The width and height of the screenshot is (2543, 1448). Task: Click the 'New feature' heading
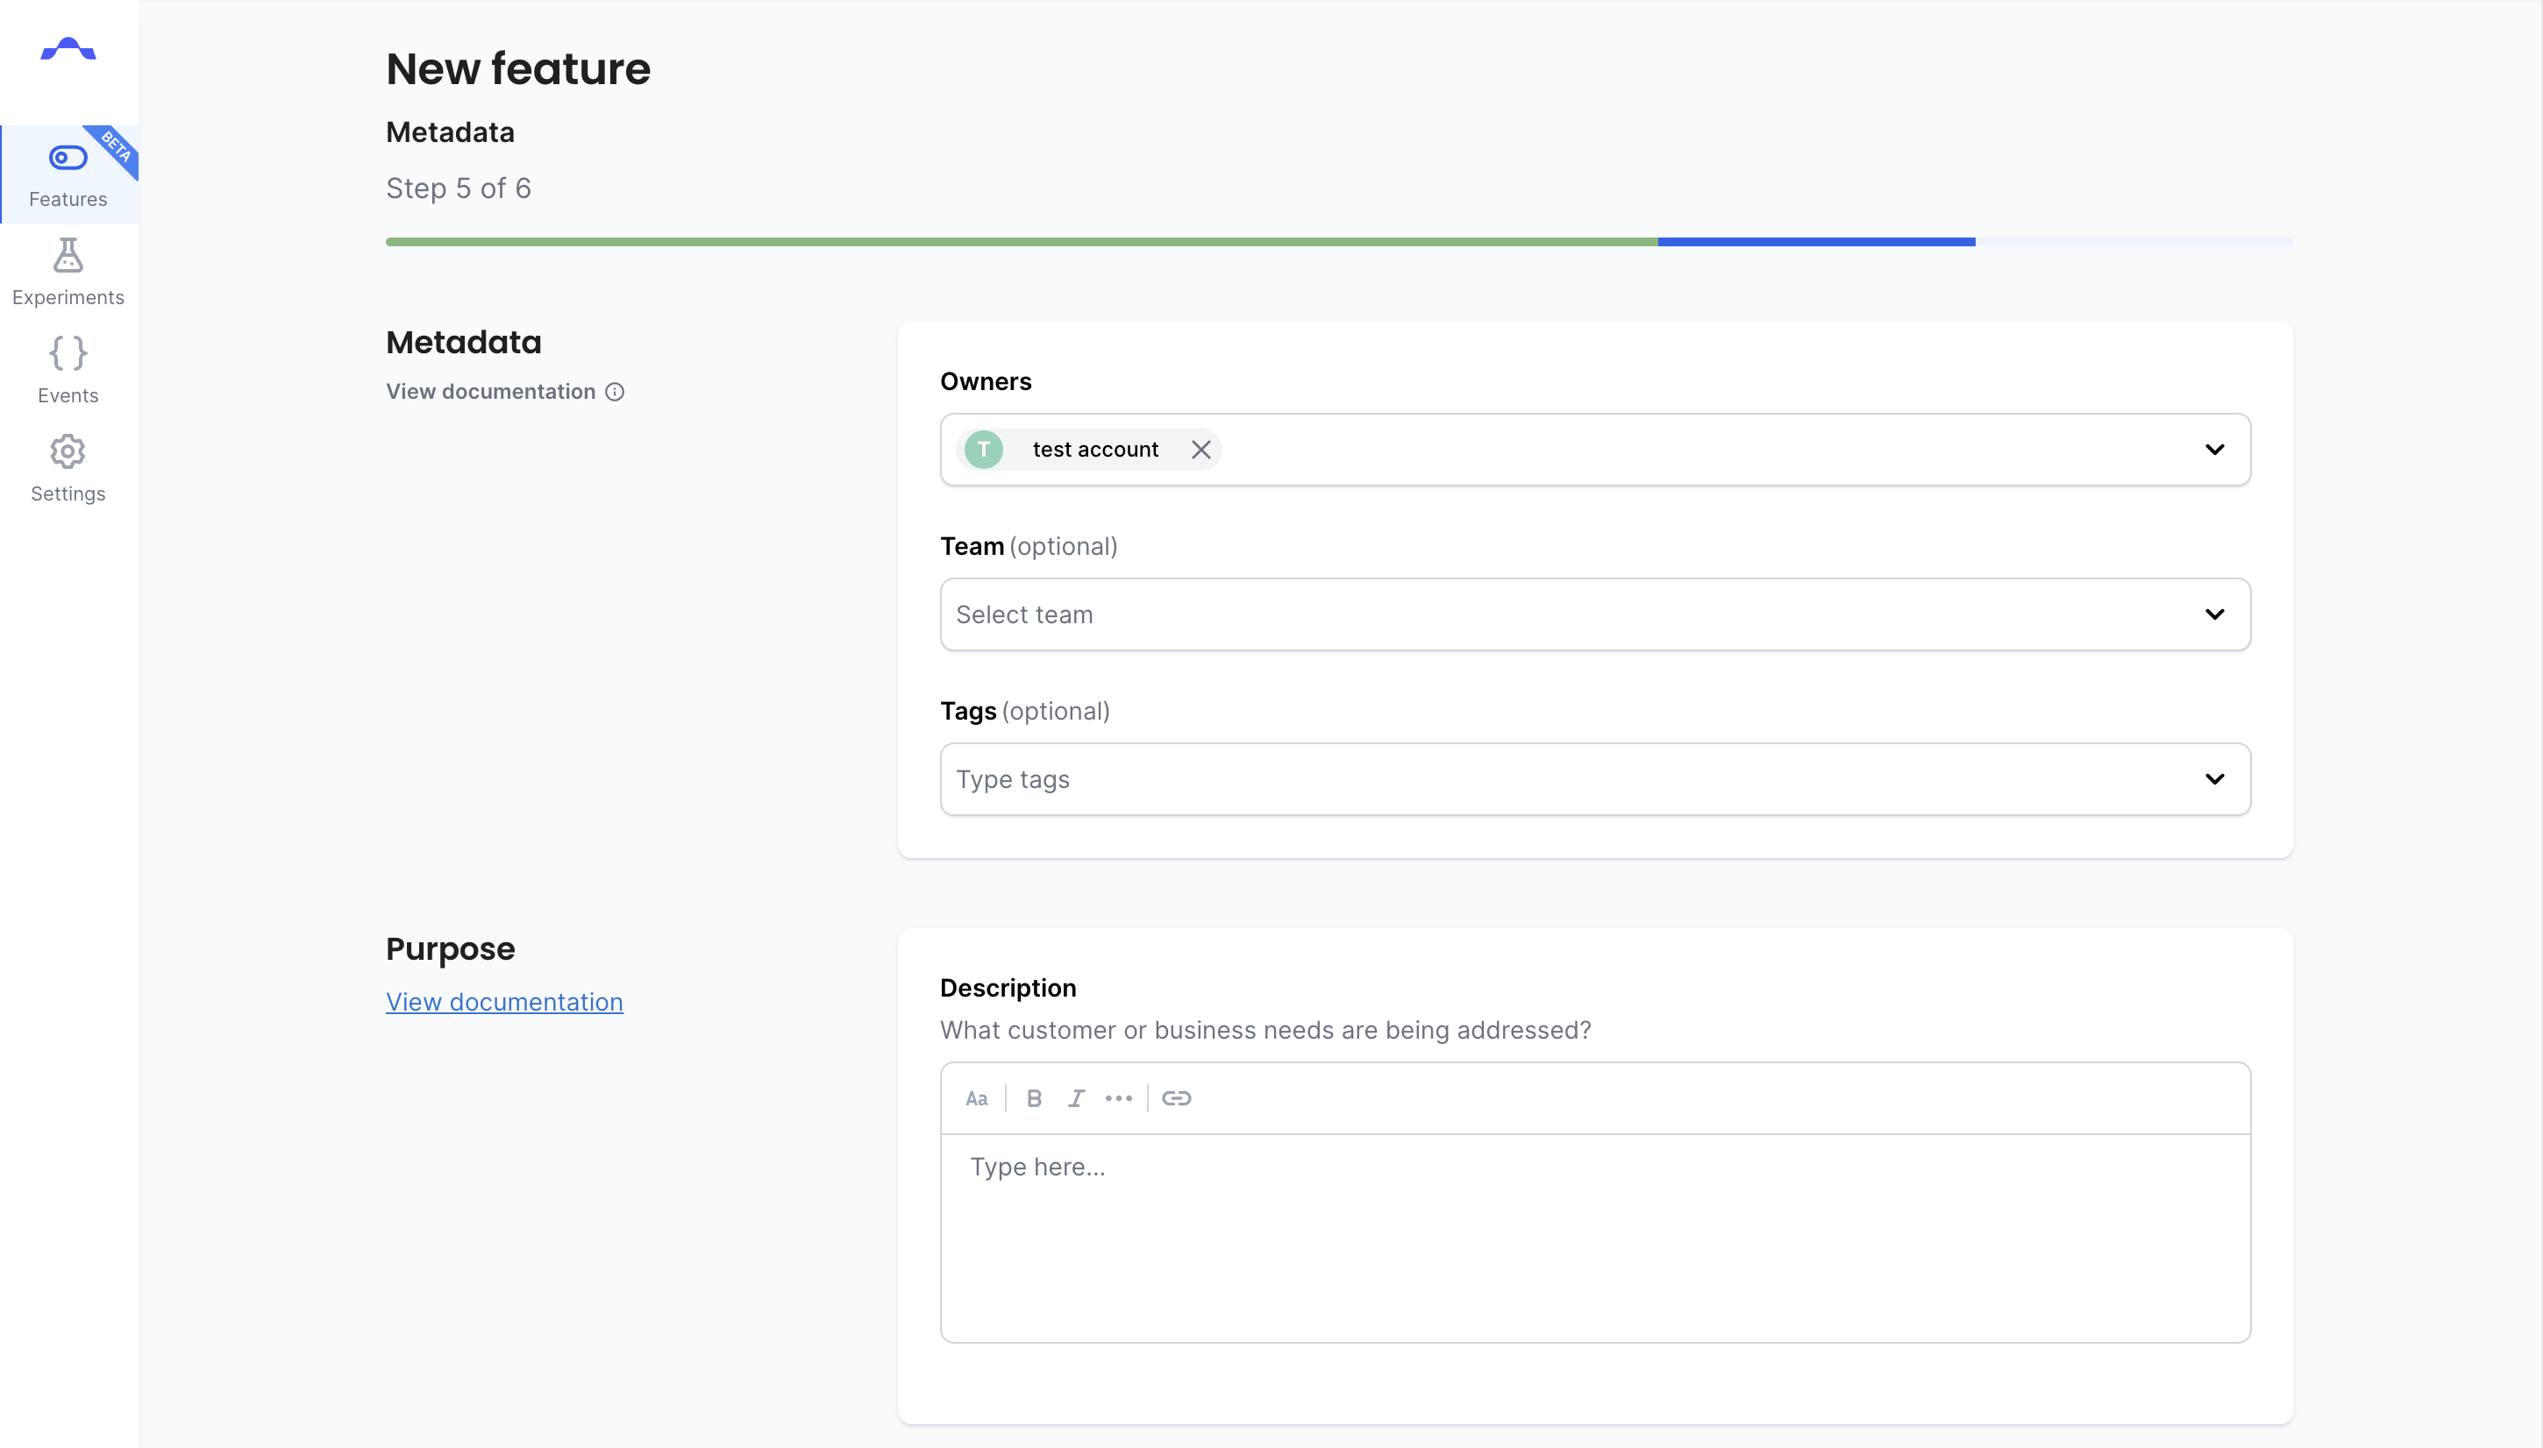click(x=517, y=68)
